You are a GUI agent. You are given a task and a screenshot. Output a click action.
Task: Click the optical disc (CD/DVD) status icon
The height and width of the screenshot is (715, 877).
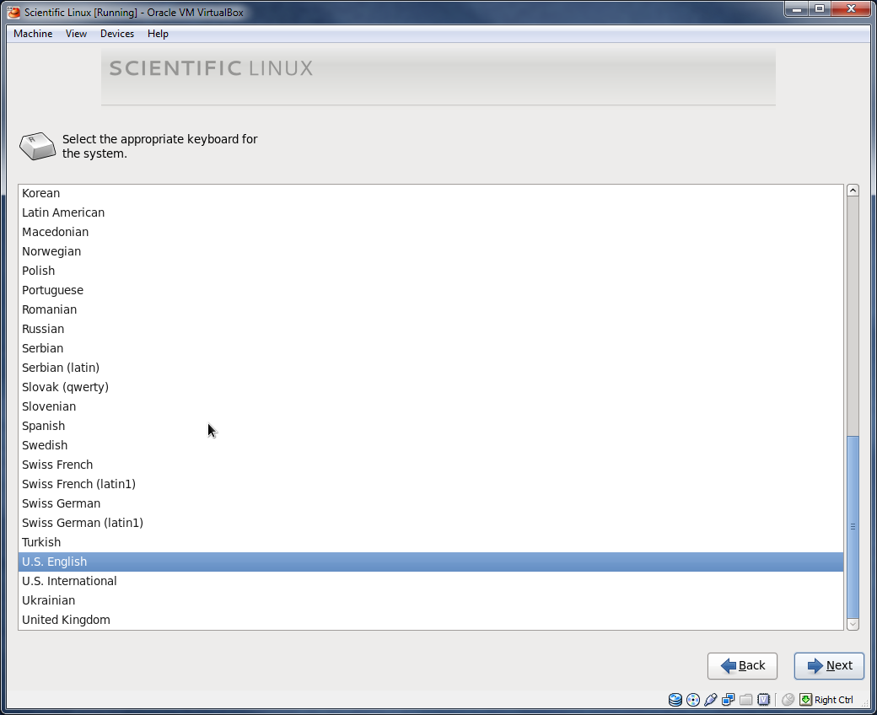[693, 699]
